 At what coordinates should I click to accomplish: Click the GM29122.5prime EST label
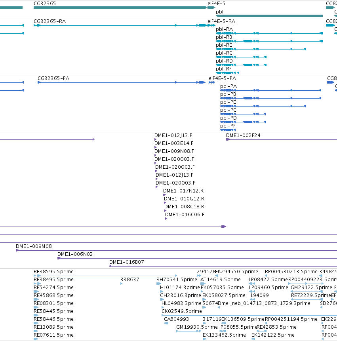tap(312, 288)
